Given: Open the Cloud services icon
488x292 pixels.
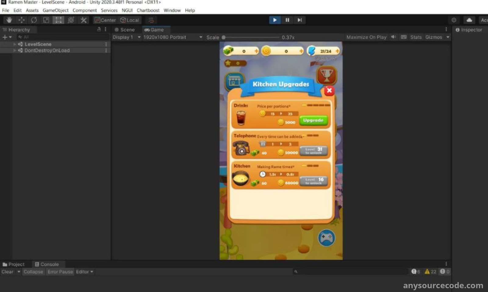Looking at the screenshot, I should (x=469, y=20).
